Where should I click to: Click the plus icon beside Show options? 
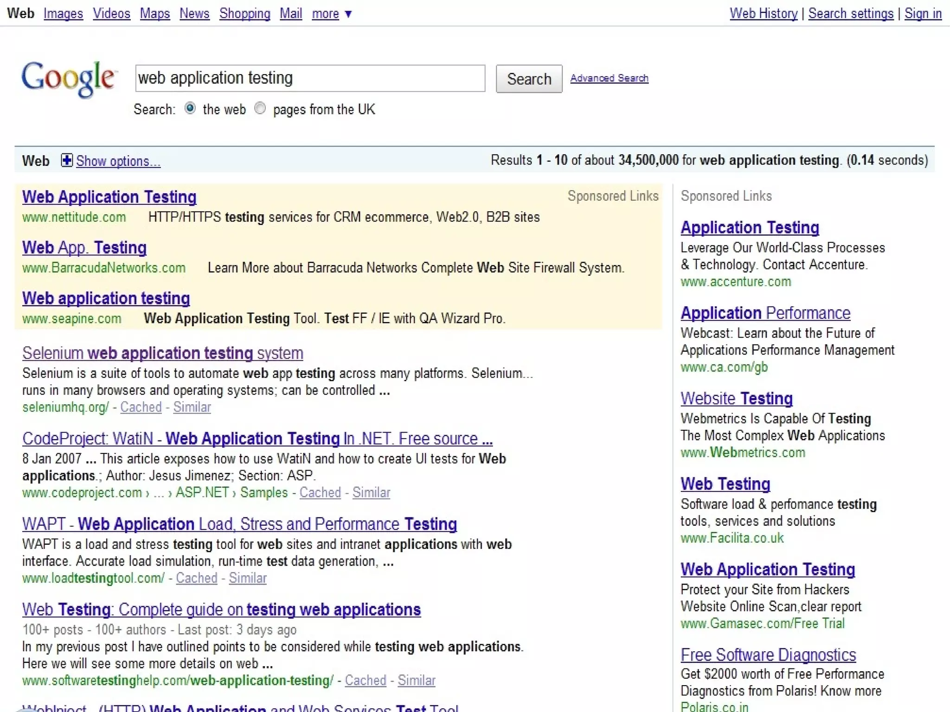pos(67,160)
